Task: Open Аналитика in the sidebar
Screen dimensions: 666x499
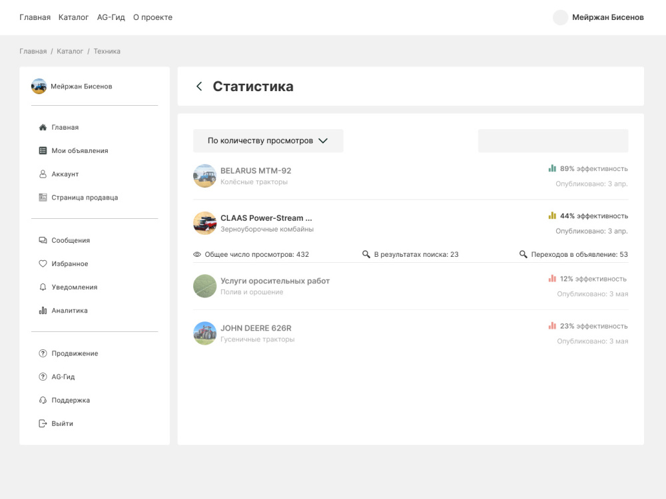Action: (70, 311)
